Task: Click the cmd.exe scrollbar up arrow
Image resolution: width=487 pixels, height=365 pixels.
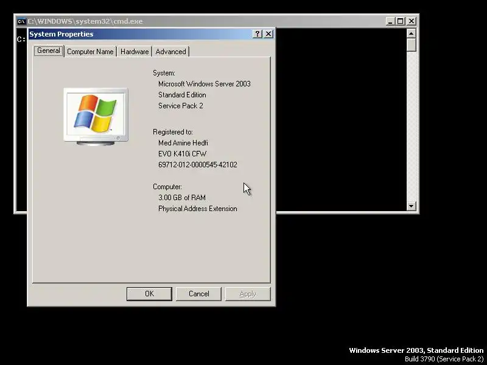Action: pyautogui.click(x=412, y=33)
